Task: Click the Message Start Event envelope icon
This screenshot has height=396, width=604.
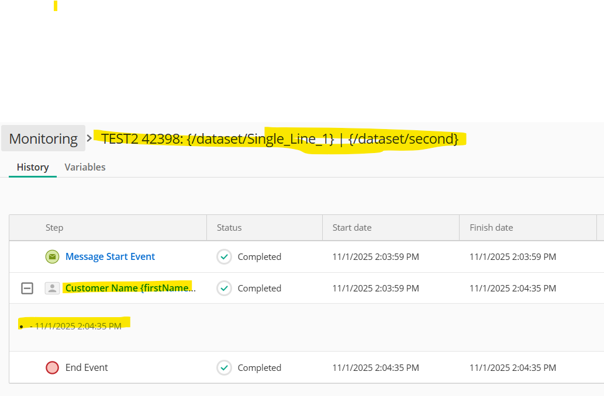Action: point(53,257)
